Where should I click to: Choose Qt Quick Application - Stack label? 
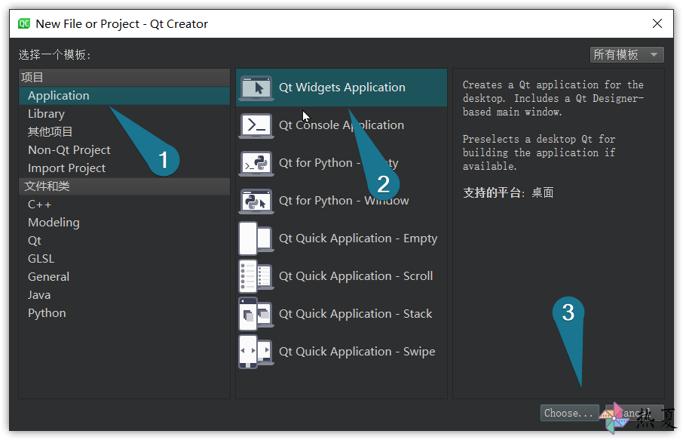pyautogui.click(x=355, y=314)
